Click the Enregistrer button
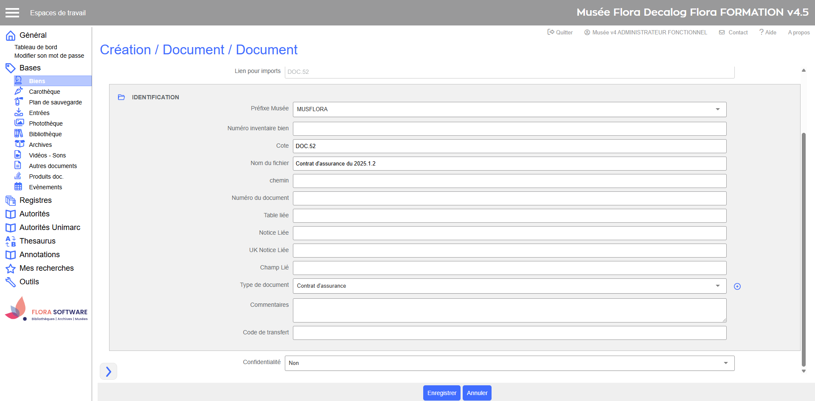 tap(441, 393)
